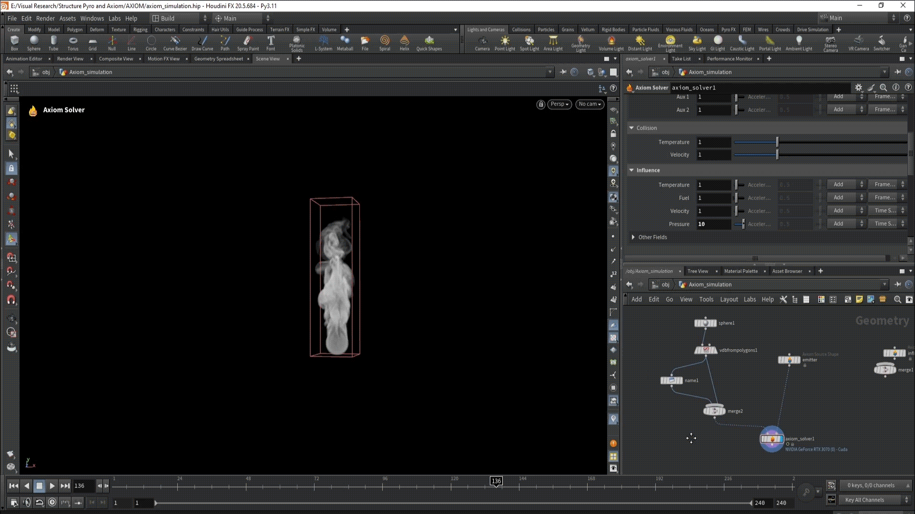Expand the Other Fields section
This screenshot has width=915, height=514.
(x=633, y=237)
